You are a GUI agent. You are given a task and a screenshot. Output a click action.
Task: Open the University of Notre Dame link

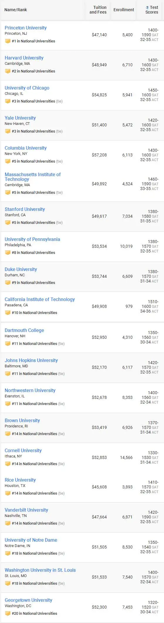[x=31, y=540]
